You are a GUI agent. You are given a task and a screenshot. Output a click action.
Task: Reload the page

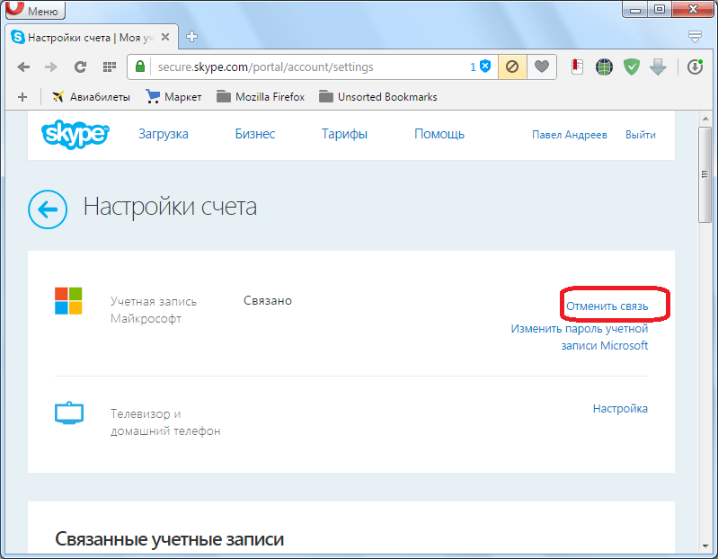[x=81, y=67]
